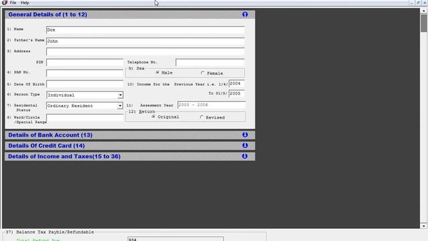The height and width of the screenshot is (241, 428).
Task: Expand Details Of Credit Card arrow icon
Action: (245, 145)
